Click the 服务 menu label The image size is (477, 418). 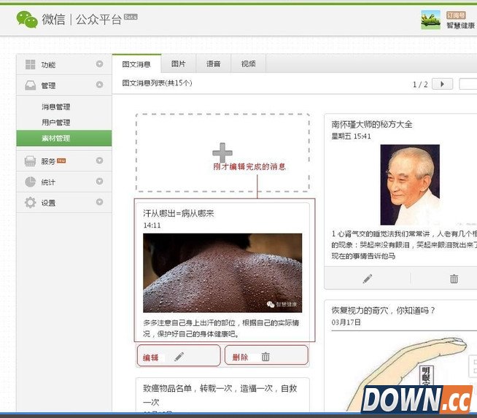[x=48, y=161]
